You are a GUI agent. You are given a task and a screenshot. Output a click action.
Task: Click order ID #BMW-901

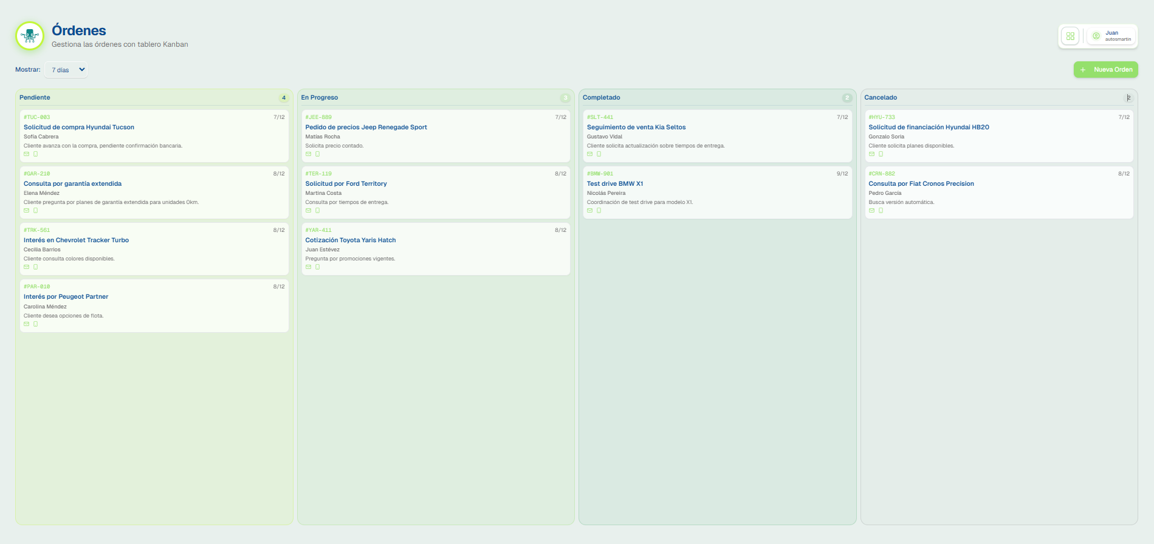600,174
